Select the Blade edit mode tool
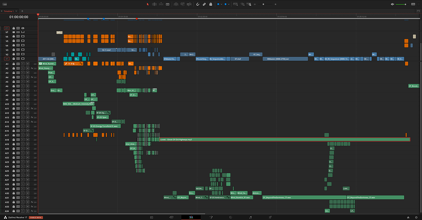This screenshot has height=220, width=422. tap(167, 4)
